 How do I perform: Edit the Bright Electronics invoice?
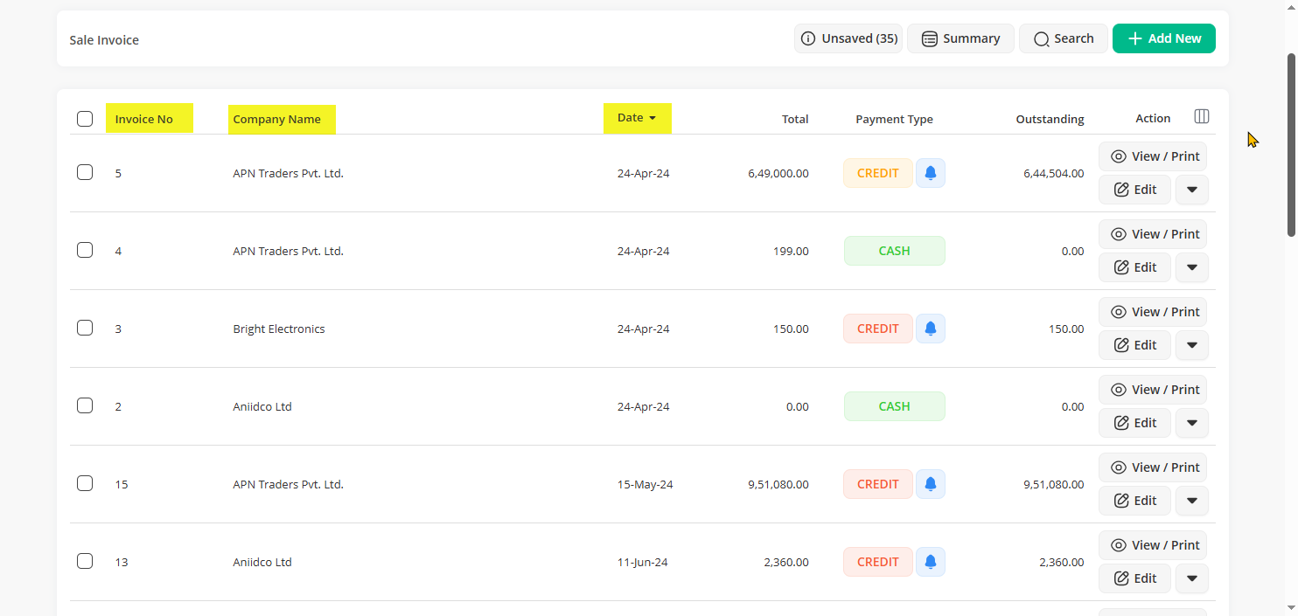point(1134,345)
